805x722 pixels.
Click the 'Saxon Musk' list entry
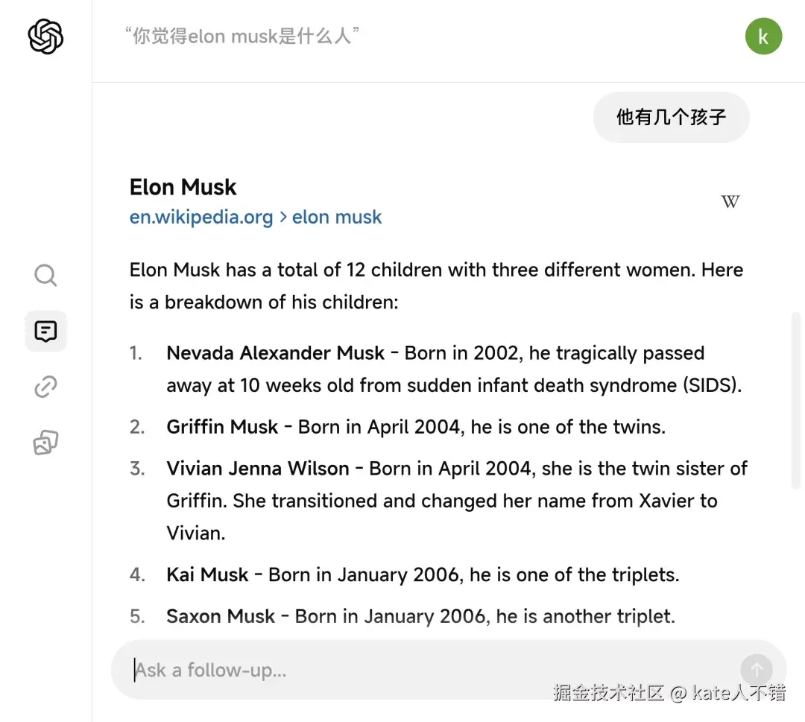(420, 615)
